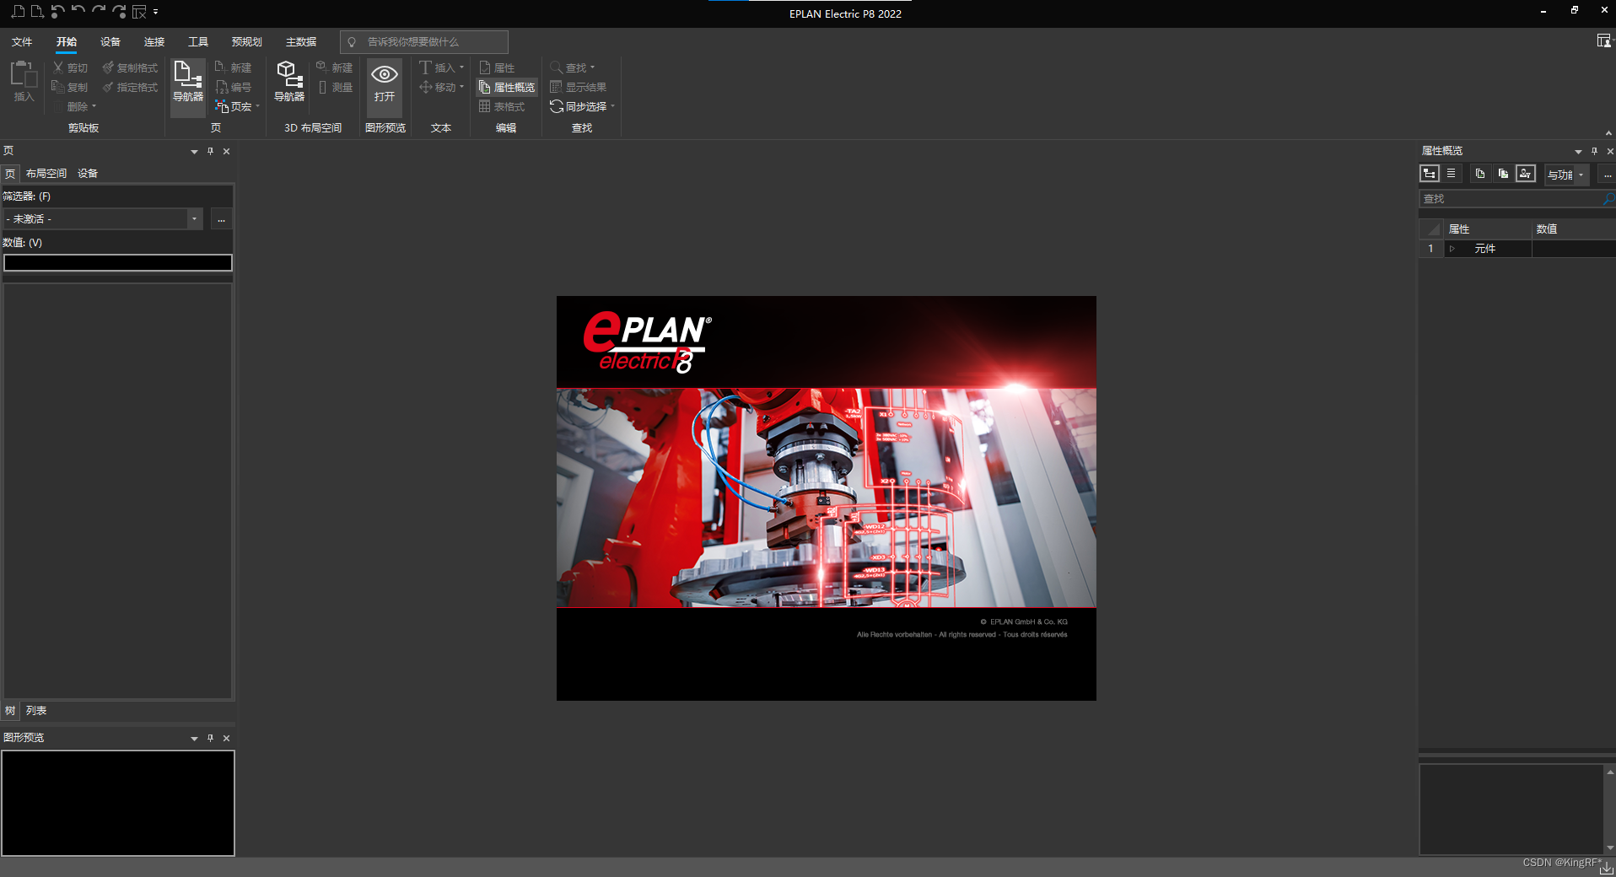This screenshot has height=877, width=1616.
Task: Expand the 元件 property row
Action: 1452,249
